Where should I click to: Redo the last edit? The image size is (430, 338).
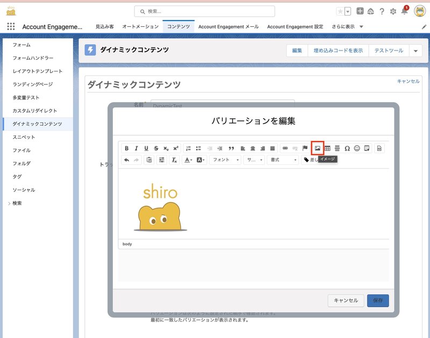click(x=137, y=160)
